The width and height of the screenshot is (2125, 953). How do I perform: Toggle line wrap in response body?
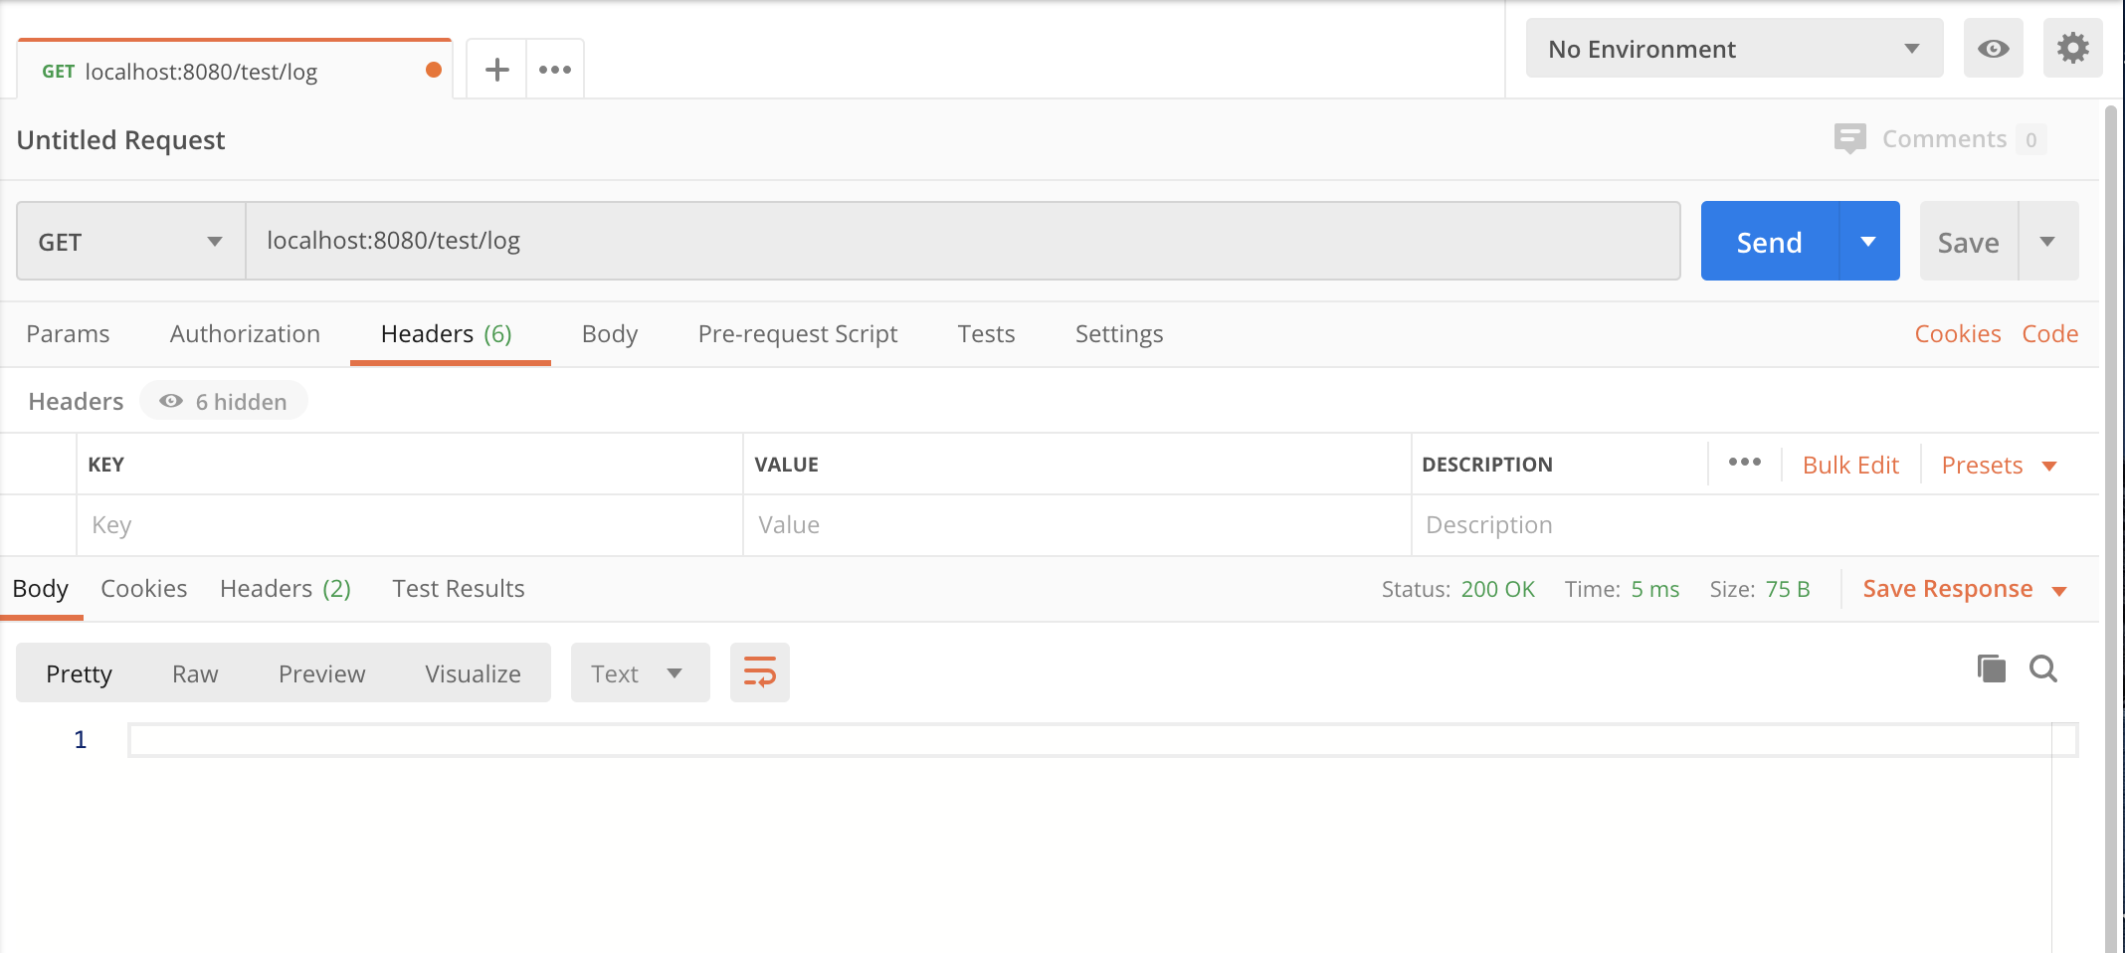760,672
